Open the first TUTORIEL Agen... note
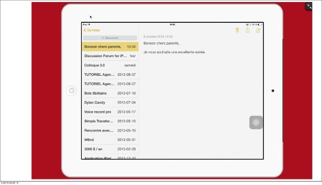 110,74
